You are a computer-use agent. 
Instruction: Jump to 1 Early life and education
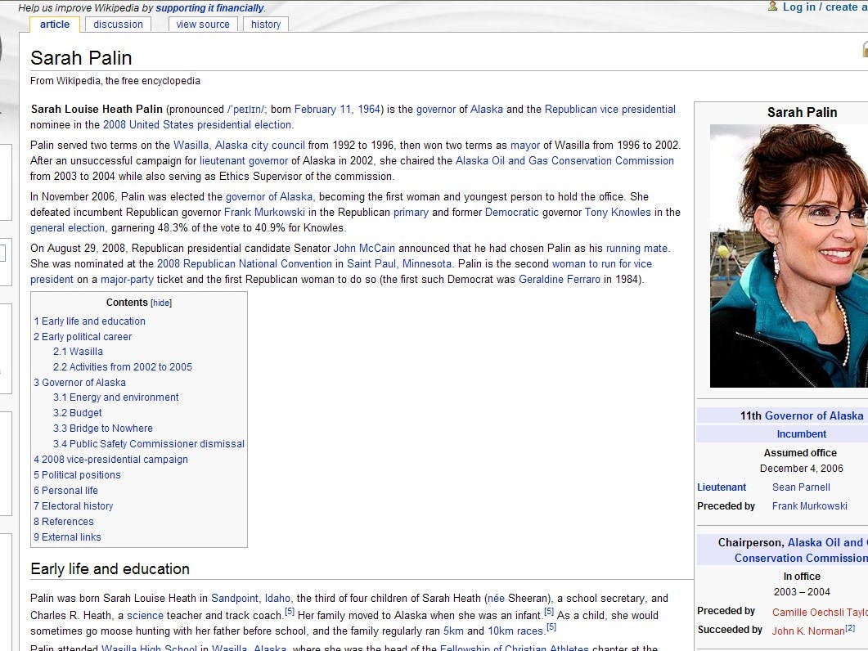coord(90,321)
